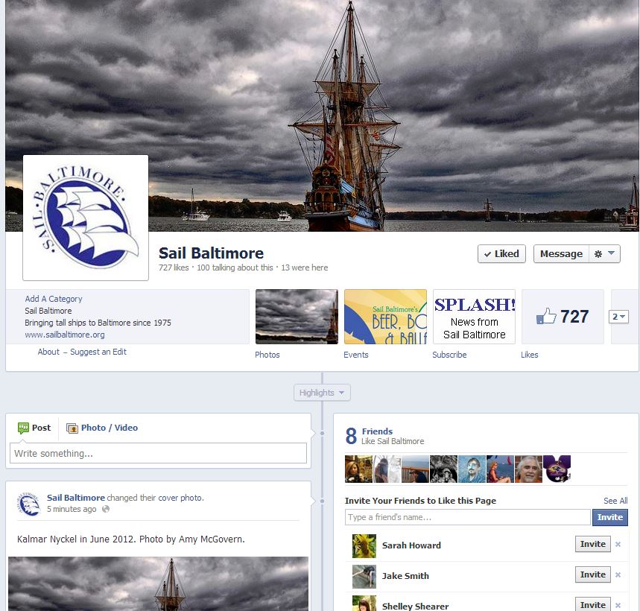The height and width of the screenshot is (611, 640).
Task: Click the Sail Baltimore page title
Action: (211, 253)
